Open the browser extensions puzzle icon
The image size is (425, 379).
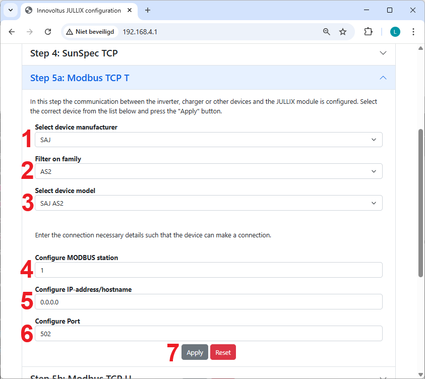(368, 32)
